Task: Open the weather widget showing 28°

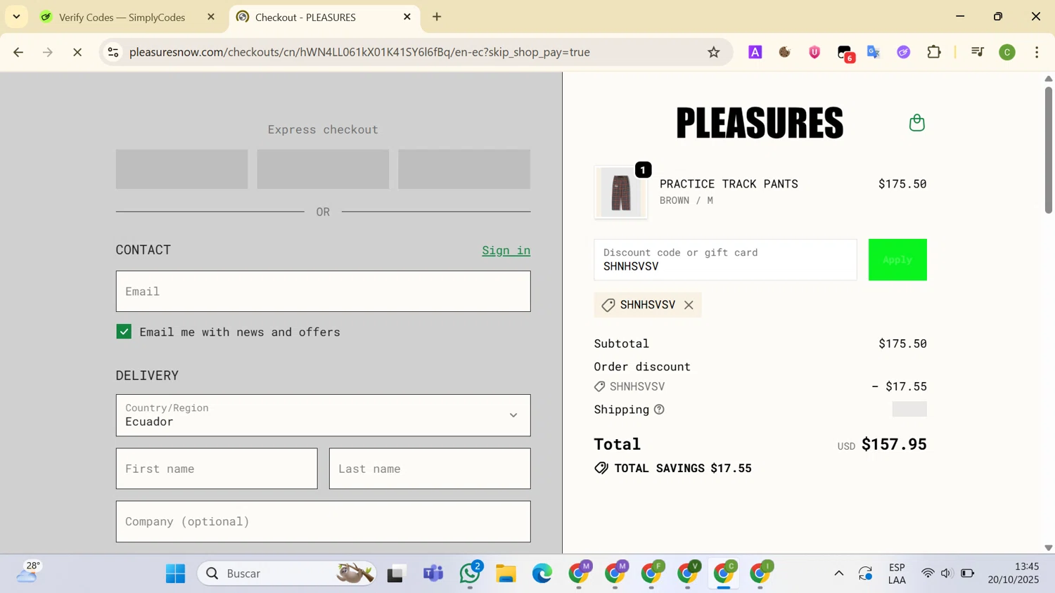Action: (x=29, y=573)
